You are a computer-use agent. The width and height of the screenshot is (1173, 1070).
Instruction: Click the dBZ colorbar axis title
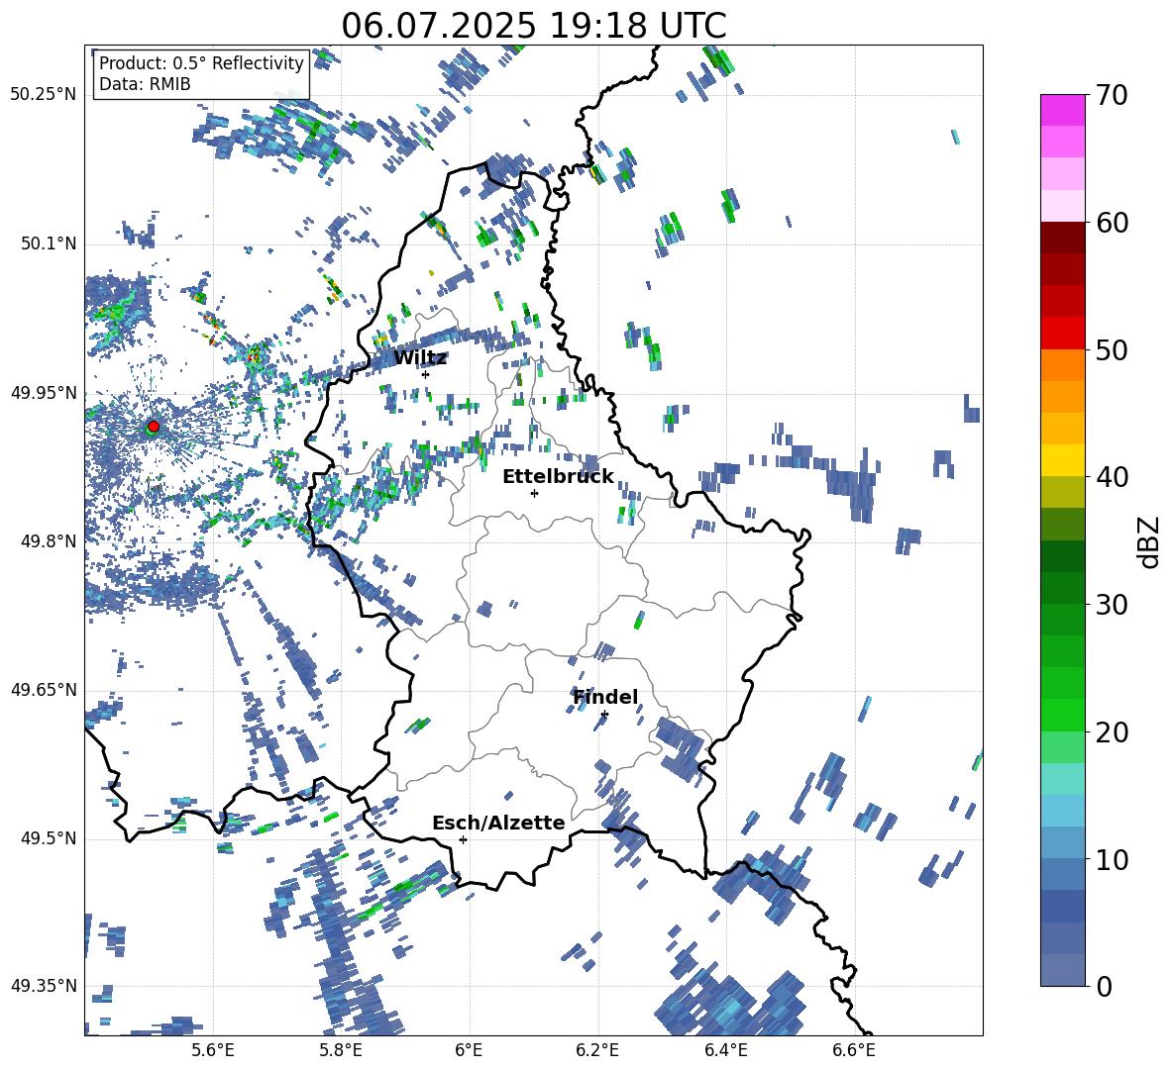pyautogui.click(x=1150, y=541)
